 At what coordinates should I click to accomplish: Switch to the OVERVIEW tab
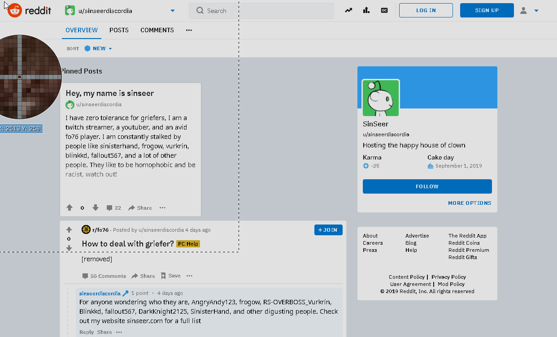tap(82, 30)
